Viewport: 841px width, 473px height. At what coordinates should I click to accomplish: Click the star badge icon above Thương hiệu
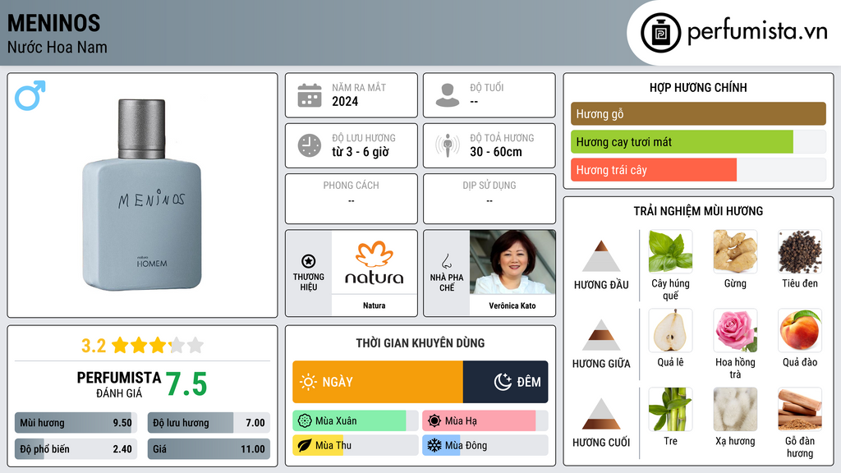[x=309, y=261]
